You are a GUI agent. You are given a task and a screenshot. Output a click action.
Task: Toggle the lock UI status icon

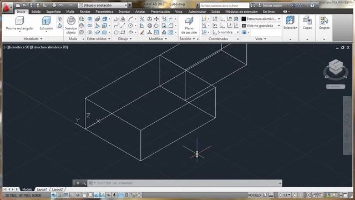[315, 195]
